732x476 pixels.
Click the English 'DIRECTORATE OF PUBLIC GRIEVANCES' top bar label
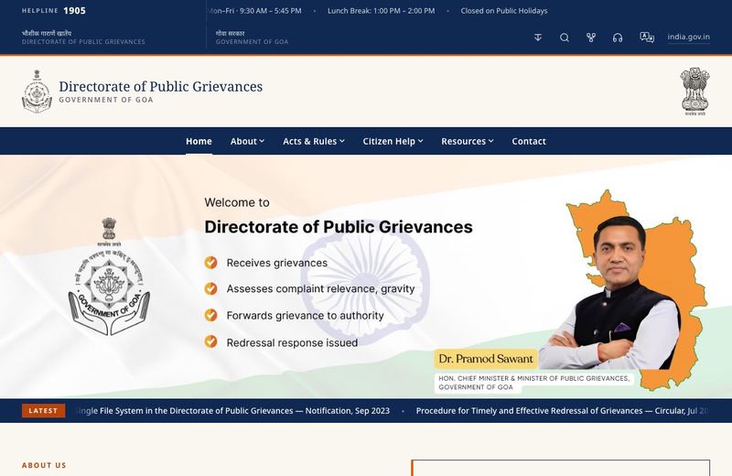tap(83, 41)
